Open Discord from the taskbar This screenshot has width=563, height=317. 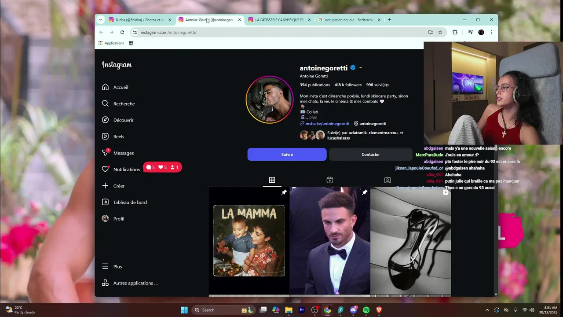(353, 310)
